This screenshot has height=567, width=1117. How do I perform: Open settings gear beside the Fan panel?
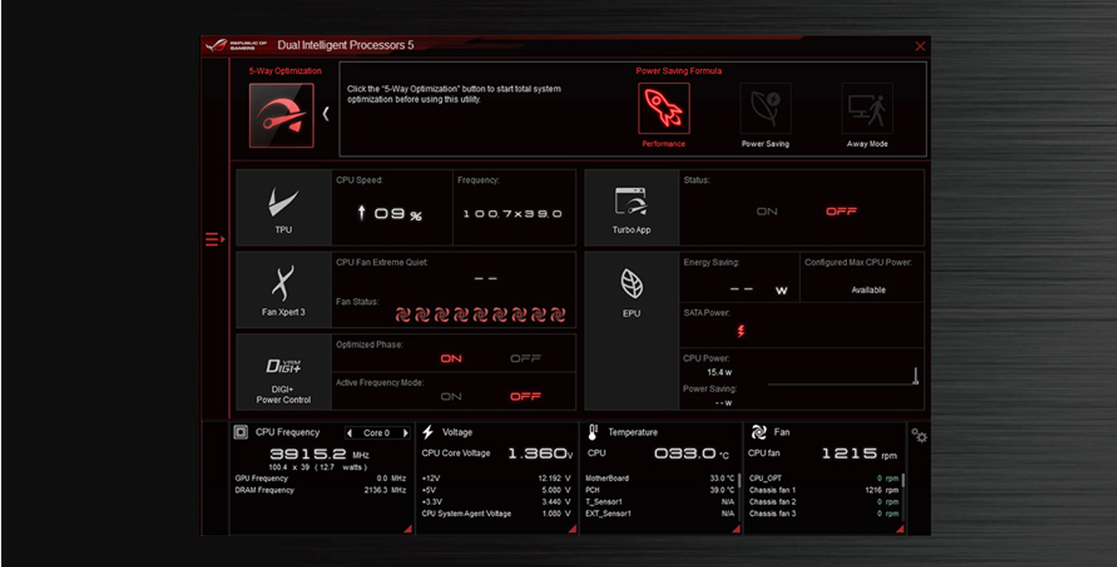point(919,436)
